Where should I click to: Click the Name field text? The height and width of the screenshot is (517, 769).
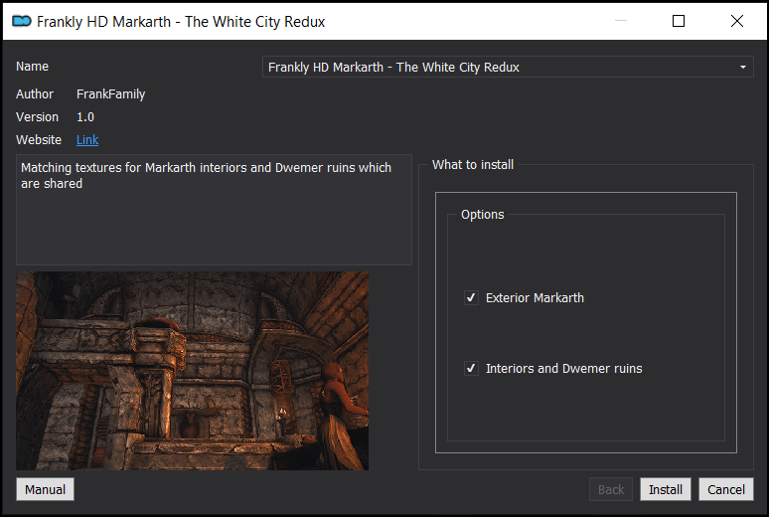pyautogui.click(x=393, y=67)
